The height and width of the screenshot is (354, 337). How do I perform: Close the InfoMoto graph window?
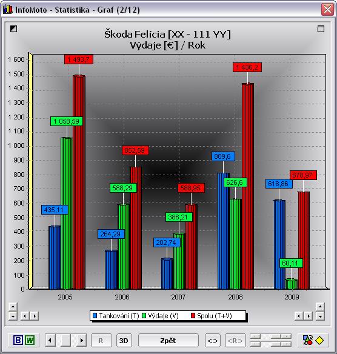click(327, 10)
